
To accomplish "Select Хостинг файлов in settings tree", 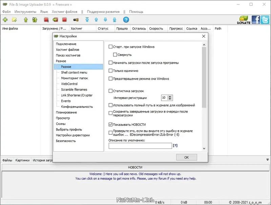I will 67,49.
